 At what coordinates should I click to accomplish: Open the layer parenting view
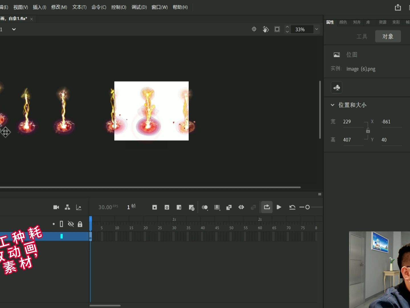pyautogui.click(x=67, y=207)
